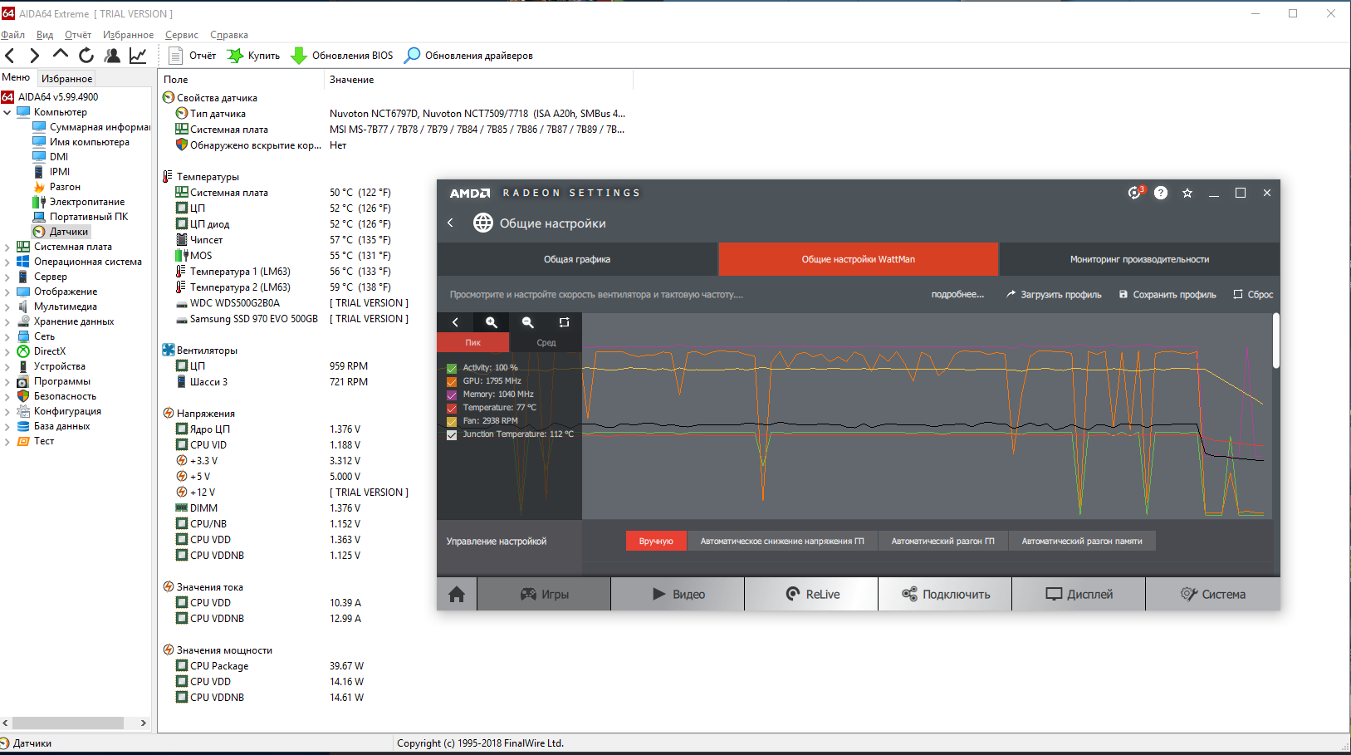Select Пик graph mode
1351x755 pixels.
point(473,342)
